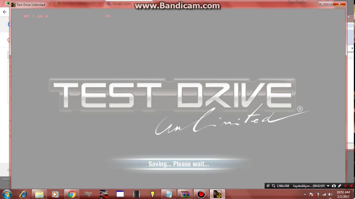Take a screenshot with Bandicam camera icon
Image resolution: width=355 pixels, height=199 pixels.
334,186
